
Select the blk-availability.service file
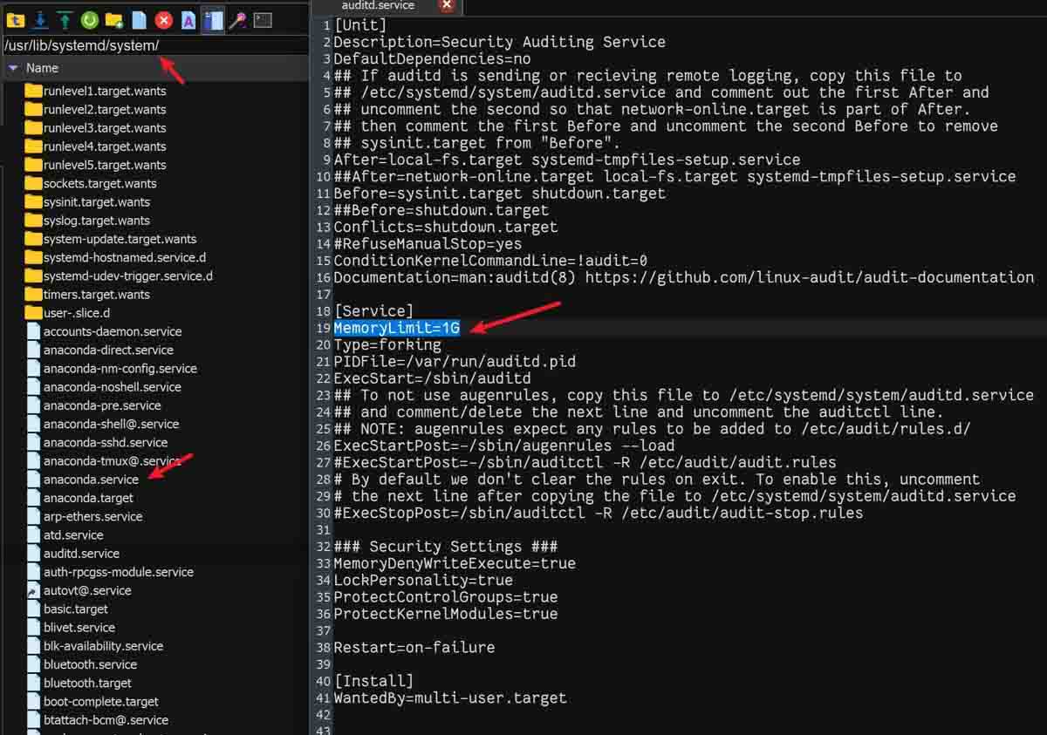click(95, 646)
